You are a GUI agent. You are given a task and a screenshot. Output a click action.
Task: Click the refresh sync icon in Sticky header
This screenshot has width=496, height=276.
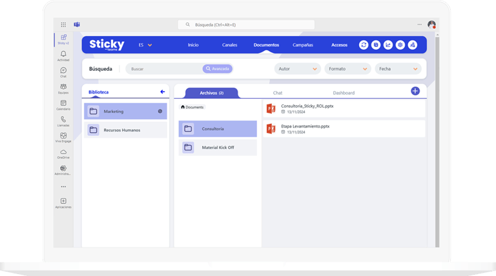pyautogui.click(x=364, y=45)
